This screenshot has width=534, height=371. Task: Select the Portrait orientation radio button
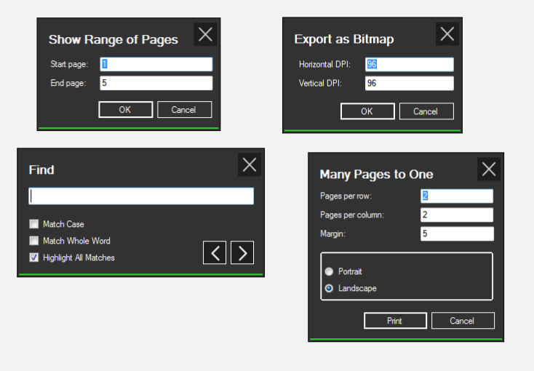[330, 271]
